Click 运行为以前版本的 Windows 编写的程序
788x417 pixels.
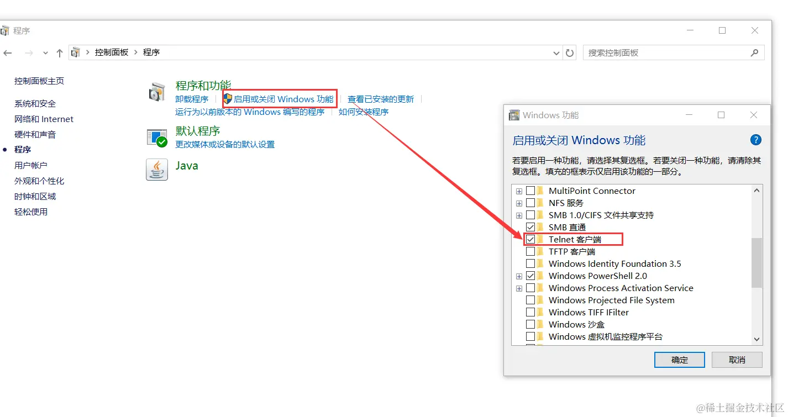point(250,112)
